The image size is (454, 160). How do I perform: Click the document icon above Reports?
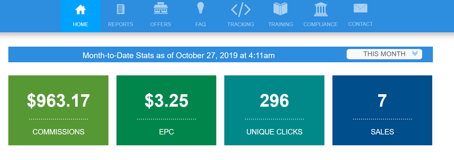[x=121, y=9]
